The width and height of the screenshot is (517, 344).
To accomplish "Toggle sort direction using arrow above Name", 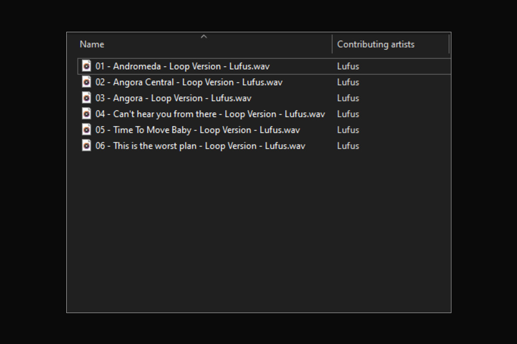I will pos(204,37).
